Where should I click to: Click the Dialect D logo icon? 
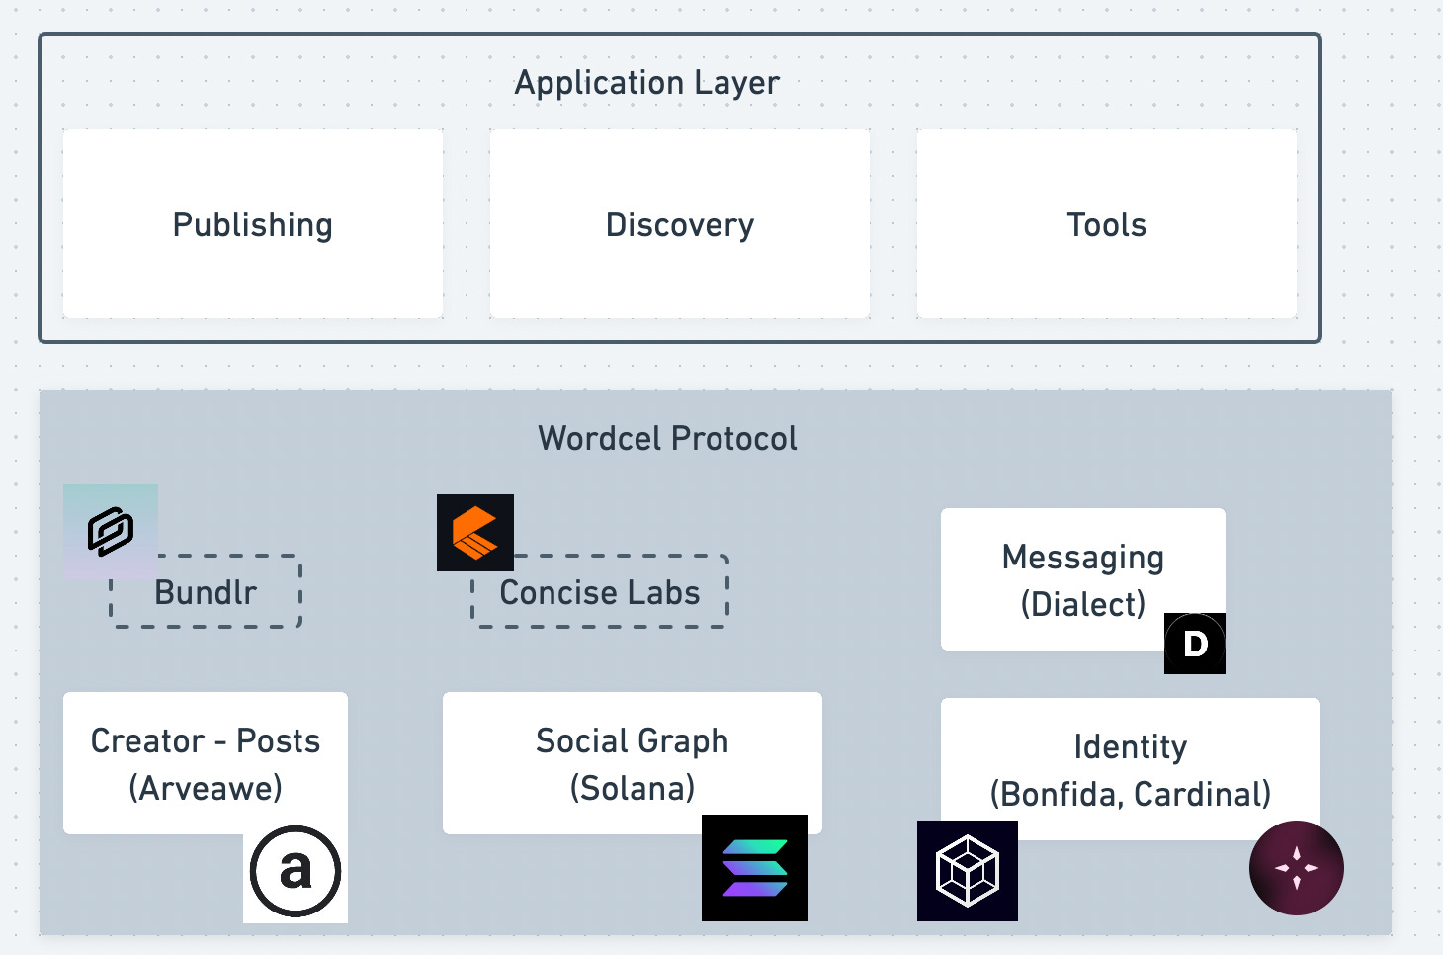pos(1195,644)
